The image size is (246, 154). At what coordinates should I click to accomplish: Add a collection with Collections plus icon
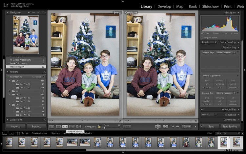[x=44, y=120]
